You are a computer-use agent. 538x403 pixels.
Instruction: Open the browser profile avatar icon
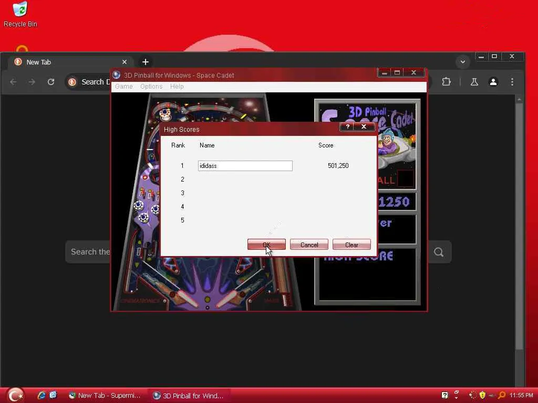493,82
